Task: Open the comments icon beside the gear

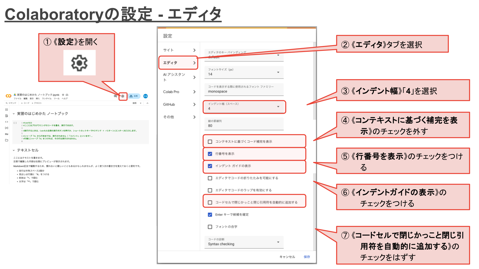Action: 116,96
